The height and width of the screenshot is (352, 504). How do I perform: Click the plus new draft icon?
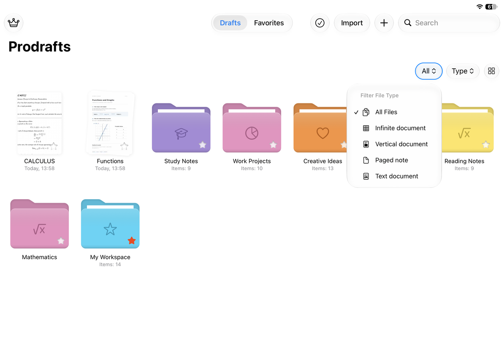pos(384,23)
